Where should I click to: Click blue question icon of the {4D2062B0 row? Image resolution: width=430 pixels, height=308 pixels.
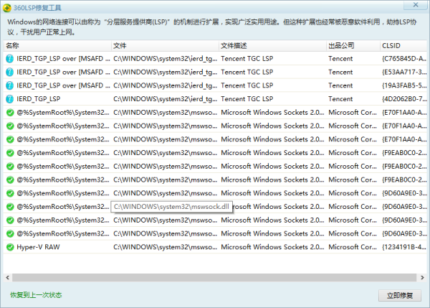click(10, 99)
